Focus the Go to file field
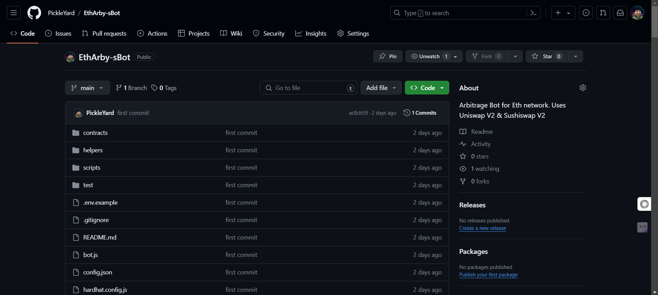 (308, 88)
